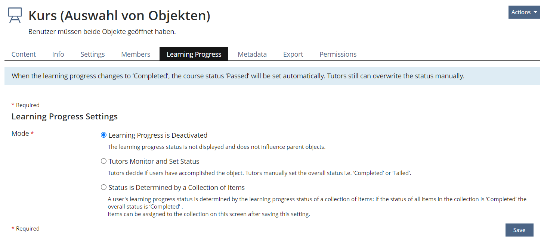Choose 'Tutors Monitor and Set Status' mode
544x244 pixels.
tap(104, 161)
